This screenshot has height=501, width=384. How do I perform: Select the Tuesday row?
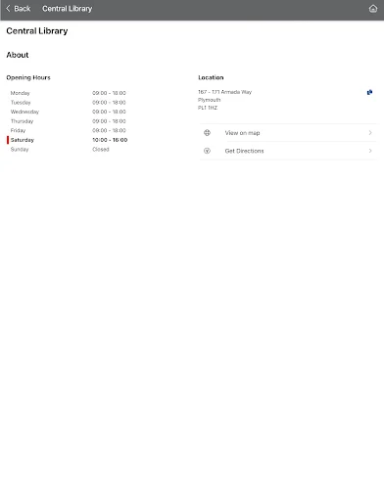69,103
